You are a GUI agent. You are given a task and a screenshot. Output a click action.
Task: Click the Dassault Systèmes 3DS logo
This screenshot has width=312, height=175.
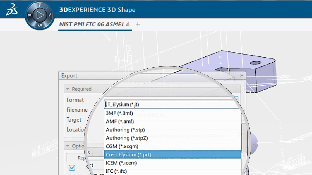[12, 9]
